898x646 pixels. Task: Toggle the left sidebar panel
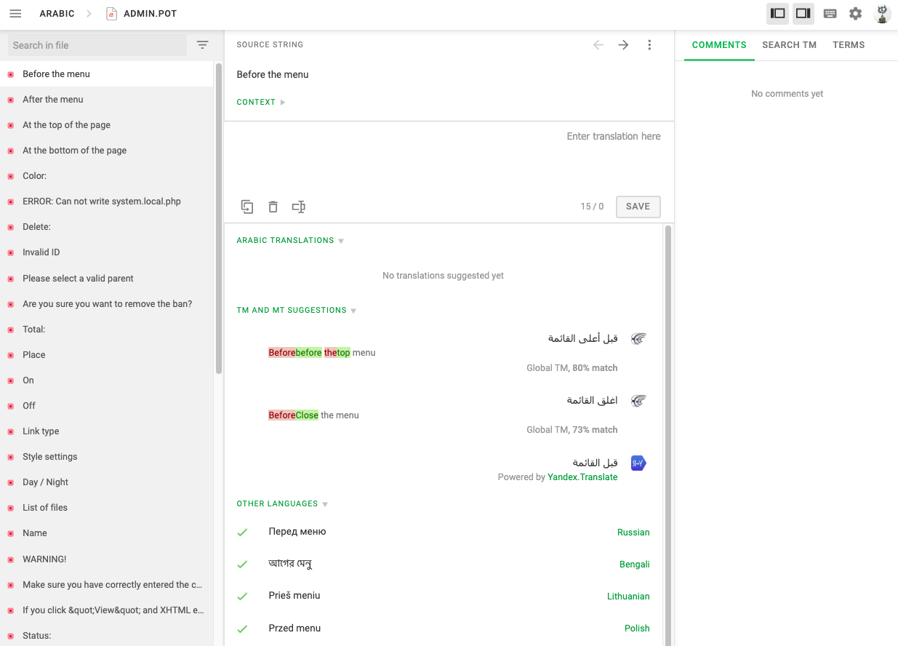(777, 14)
